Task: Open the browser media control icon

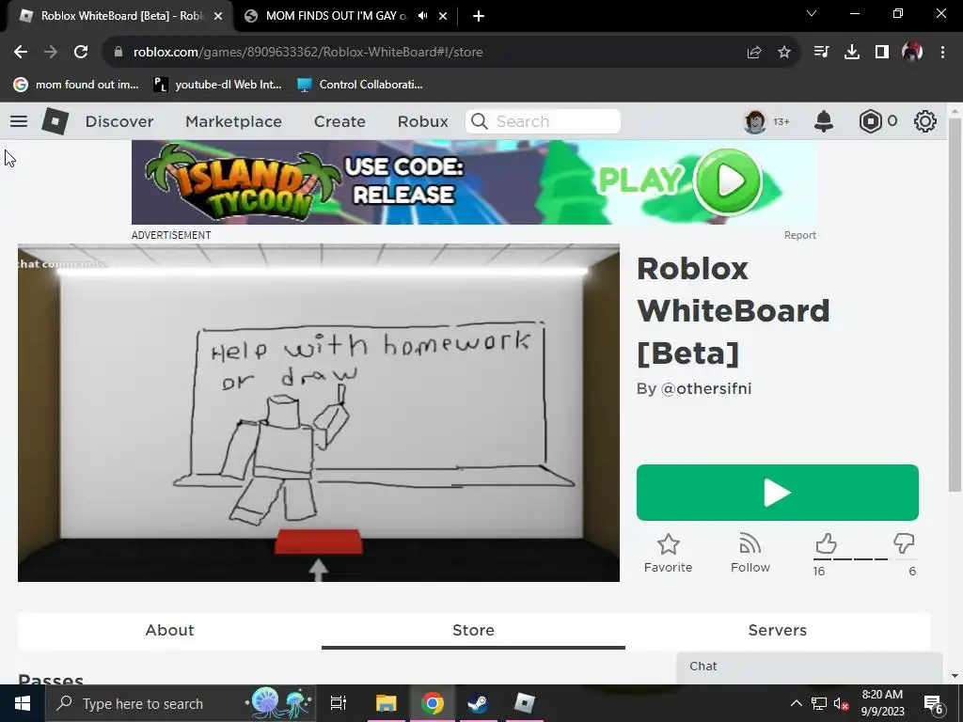Action: 821,53
